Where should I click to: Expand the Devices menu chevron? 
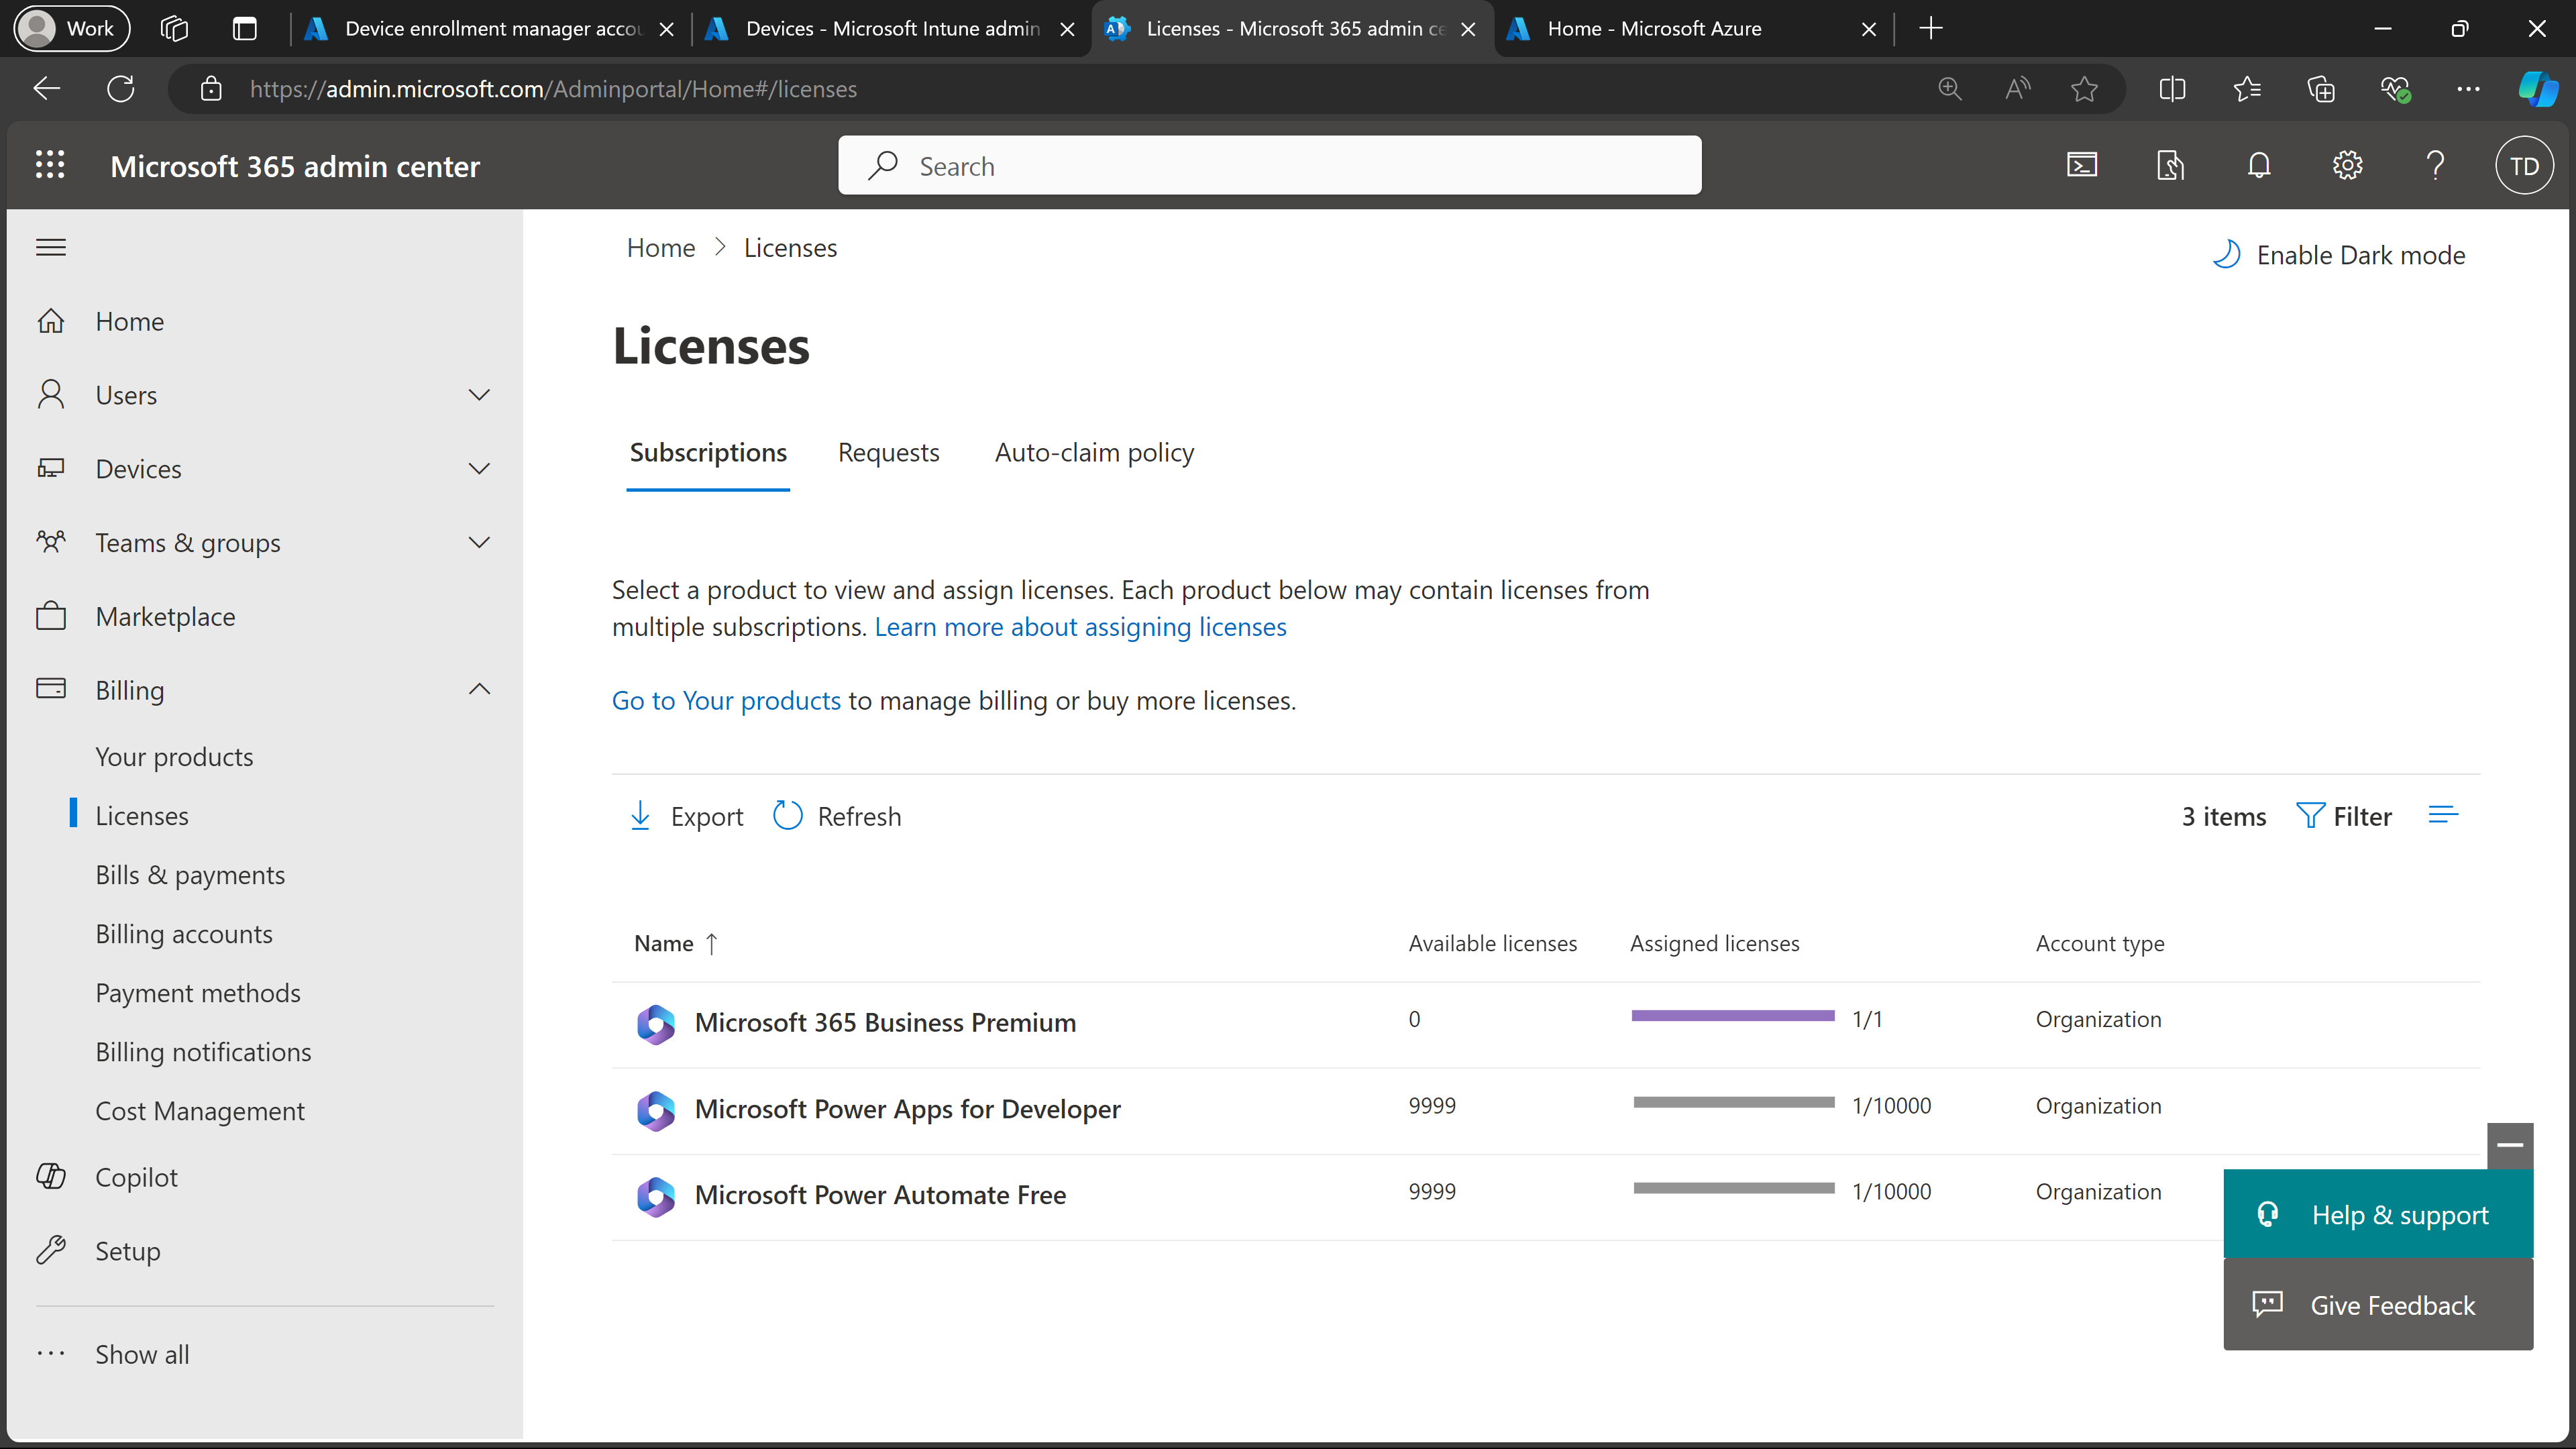click(x=479, y=469)
